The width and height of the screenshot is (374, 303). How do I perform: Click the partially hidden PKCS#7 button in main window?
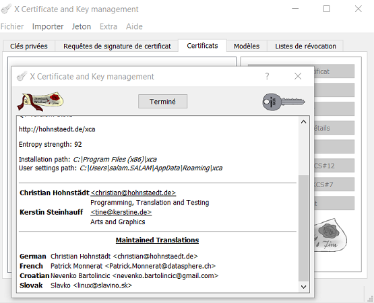(x=334, y=184)
